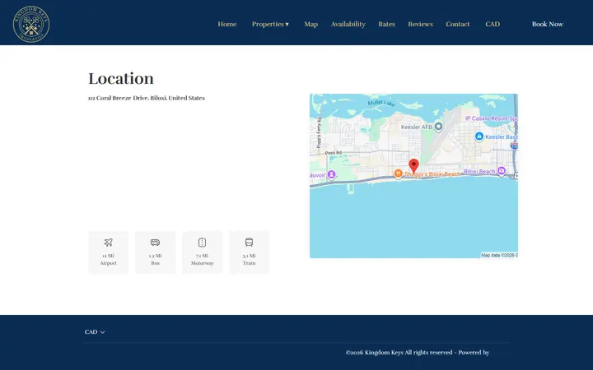Click Keesler AFB marker on map

(x=438, y=127)
